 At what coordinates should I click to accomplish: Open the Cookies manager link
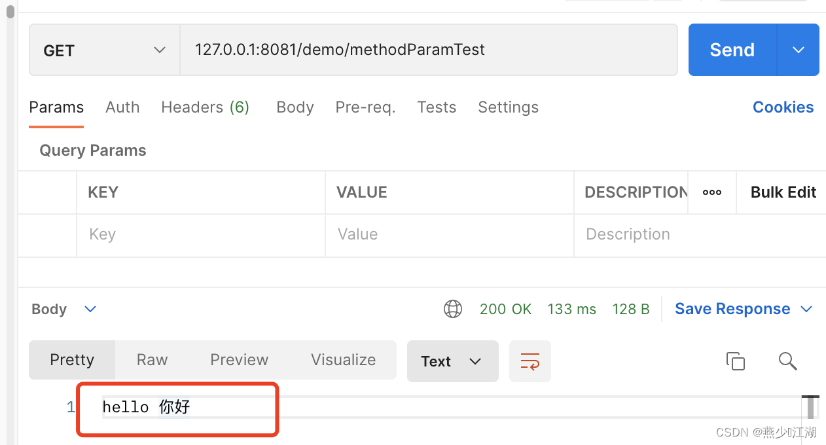click(783, 107)
